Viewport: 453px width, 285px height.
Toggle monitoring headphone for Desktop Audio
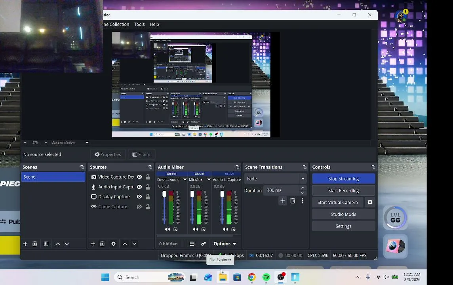pyautogui.click(x=175, y=229)
